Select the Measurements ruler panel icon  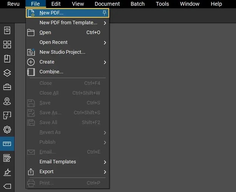(7, 144)
